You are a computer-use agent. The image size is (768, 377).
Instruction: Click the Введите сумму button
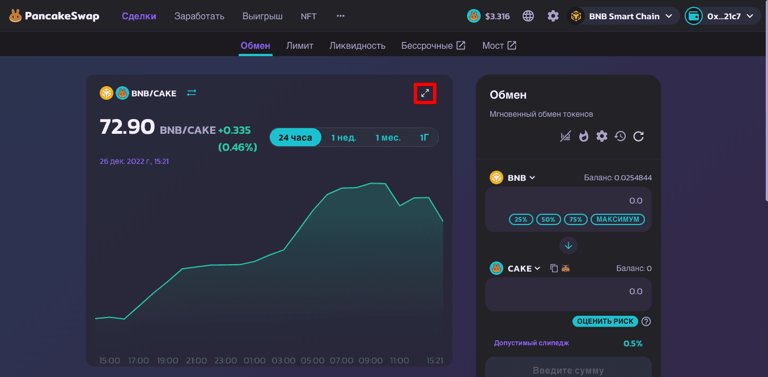click(x=568, y=370)
